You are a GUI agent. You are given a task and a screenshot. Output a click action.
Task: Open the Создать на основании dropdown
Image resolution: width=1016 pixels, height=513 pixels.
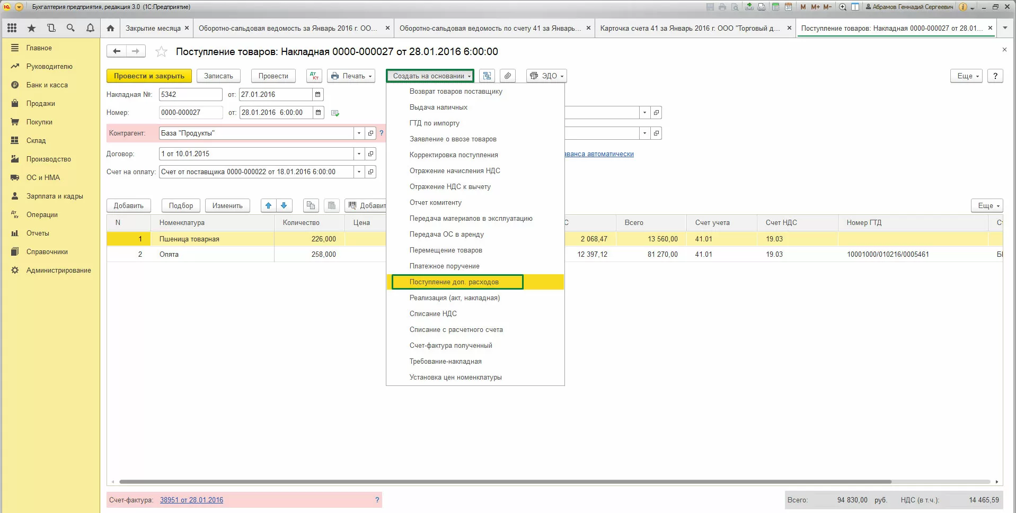coord(430,76)
